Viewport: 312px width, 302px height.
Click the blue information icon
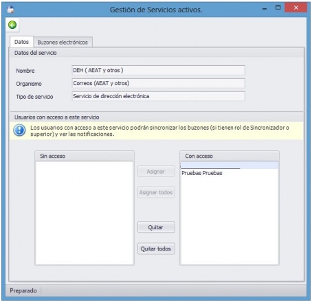pyautogui.click(x=19, y=130)
